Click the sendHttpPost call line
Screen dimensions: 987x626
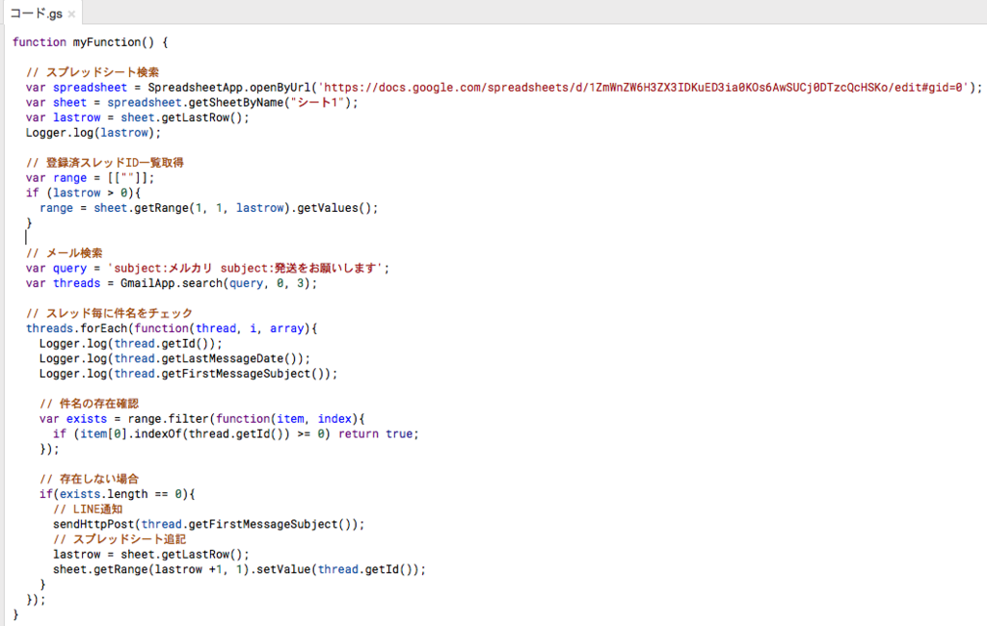[209, 525]
